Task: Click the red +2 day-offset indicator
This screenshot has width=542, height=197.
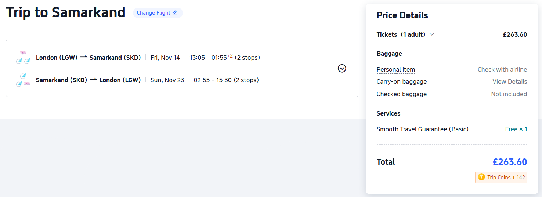Action: coord(230,56)
